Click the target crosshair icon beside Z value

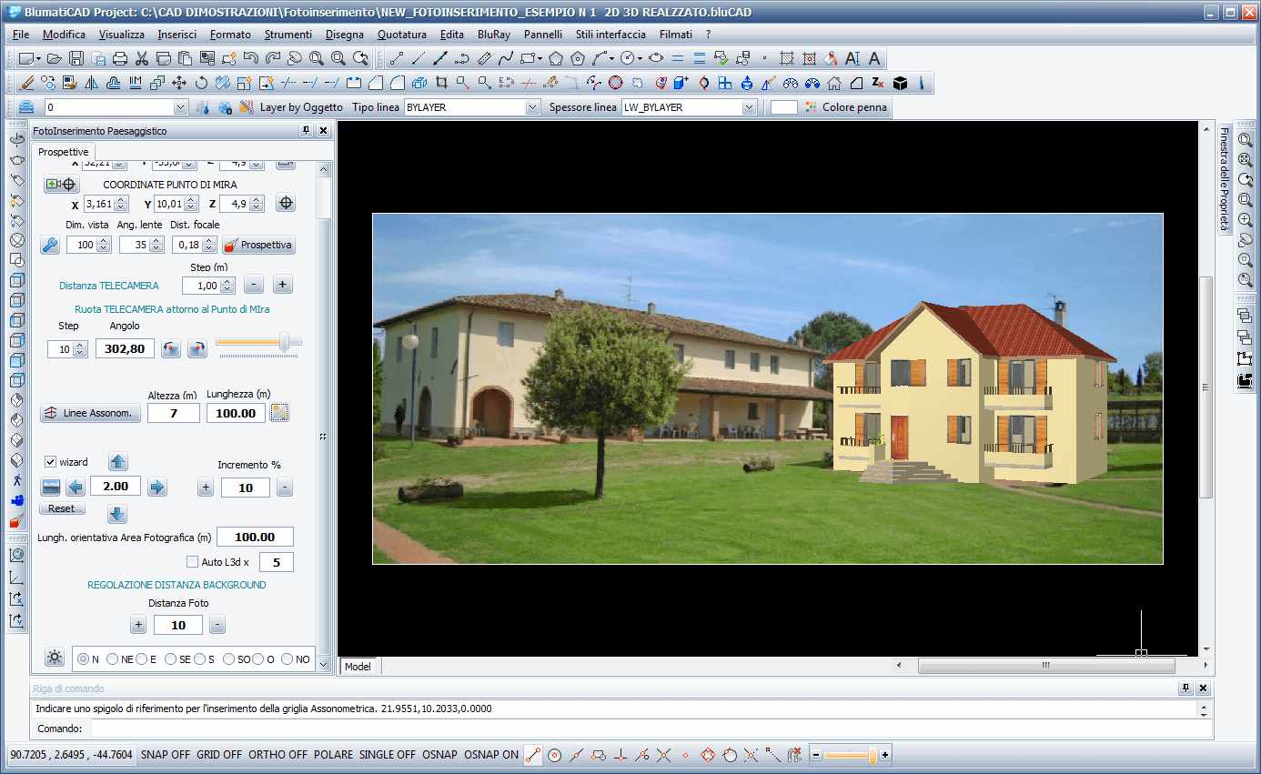286,203
